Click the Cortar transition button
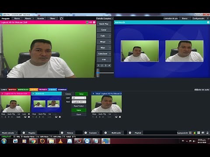 (104, 30)
